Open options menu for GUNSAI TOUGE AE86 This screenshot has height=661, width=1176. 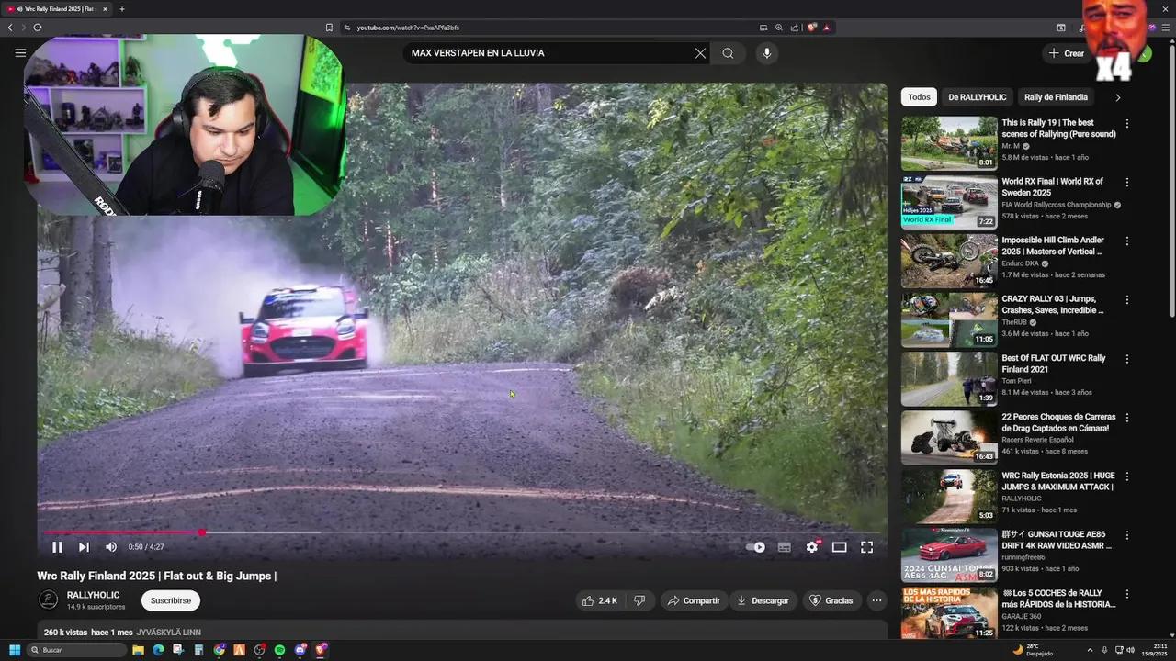pos(1127,534)
